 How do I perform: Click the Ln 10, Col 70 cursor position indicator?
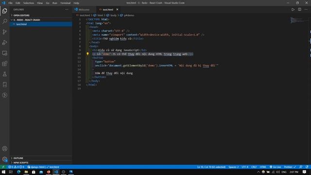(x=211, y=167)
